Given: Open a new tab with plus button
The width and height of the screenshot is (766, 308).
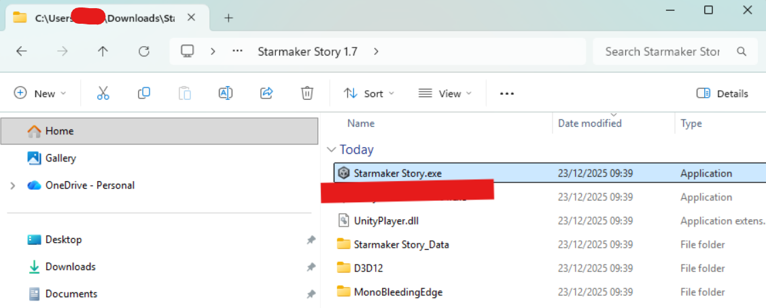Looking at the screenshot, I should (228, 18).
